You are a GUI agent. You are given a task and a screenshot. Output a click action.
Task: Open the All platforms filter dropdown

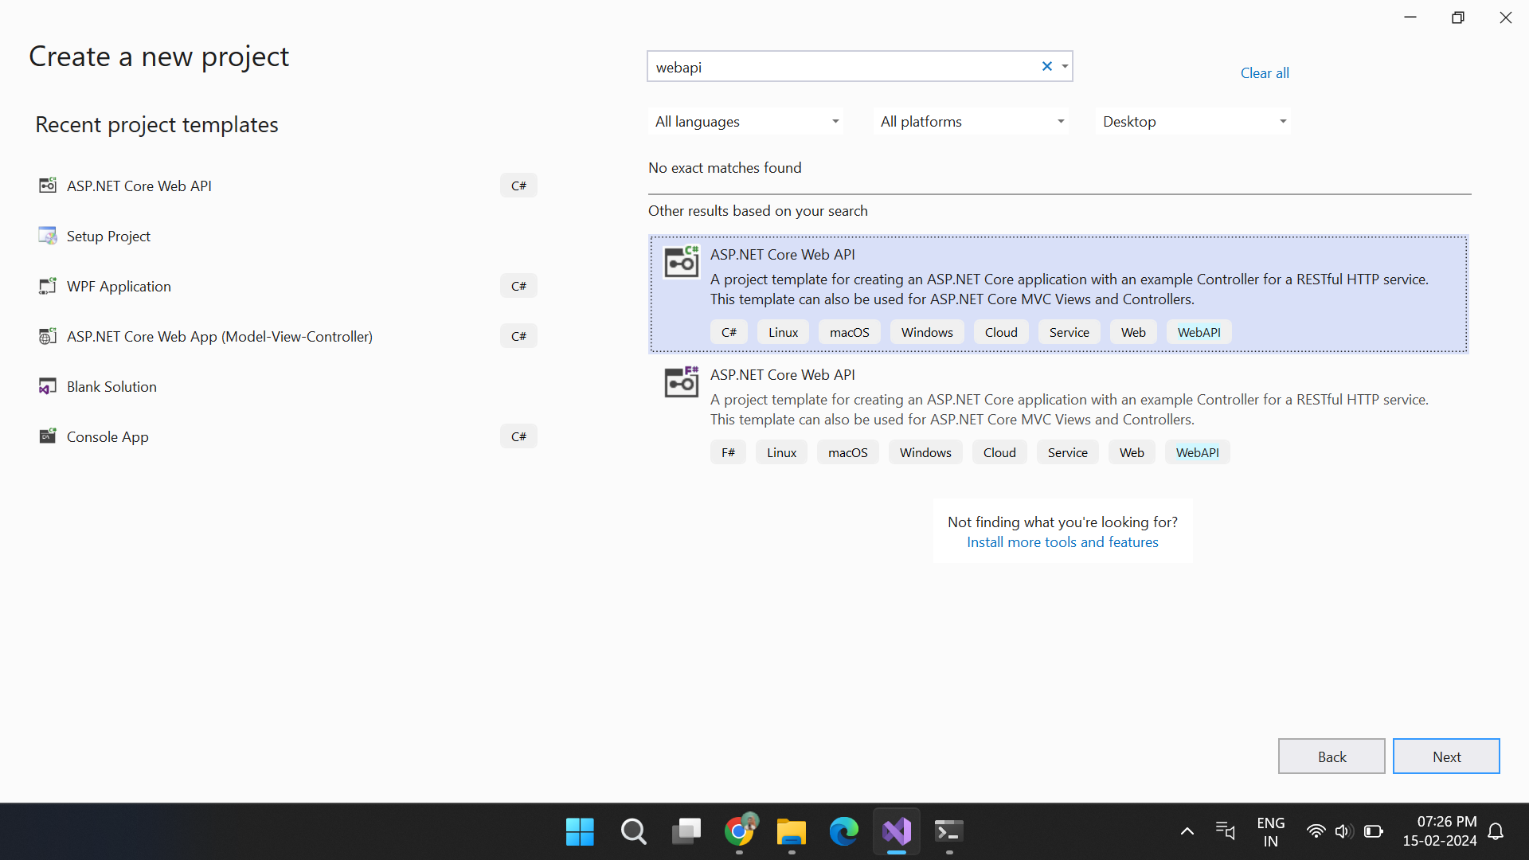pyautogui.click(x=972, y=122)
